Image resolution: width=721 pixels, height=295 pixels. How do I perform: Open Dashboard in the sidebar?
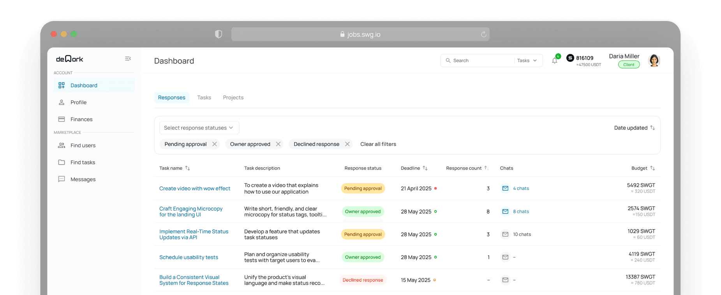pyautogui.click(x=94, y=85)
